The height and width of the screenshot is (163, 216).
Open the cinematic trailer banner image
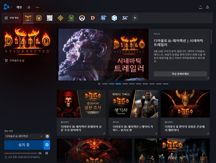click(103, 55)
